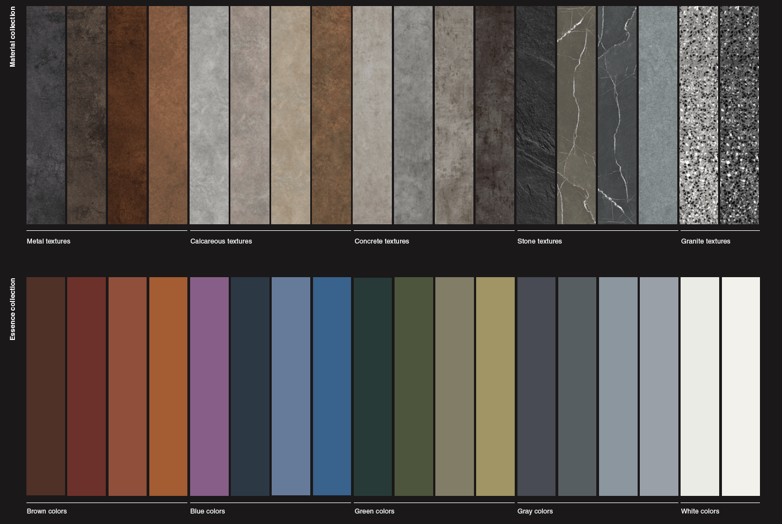Select the black slate stone texture
Image resolution: width=782 pixels, height=524 pixels.
tap(535, 115)
